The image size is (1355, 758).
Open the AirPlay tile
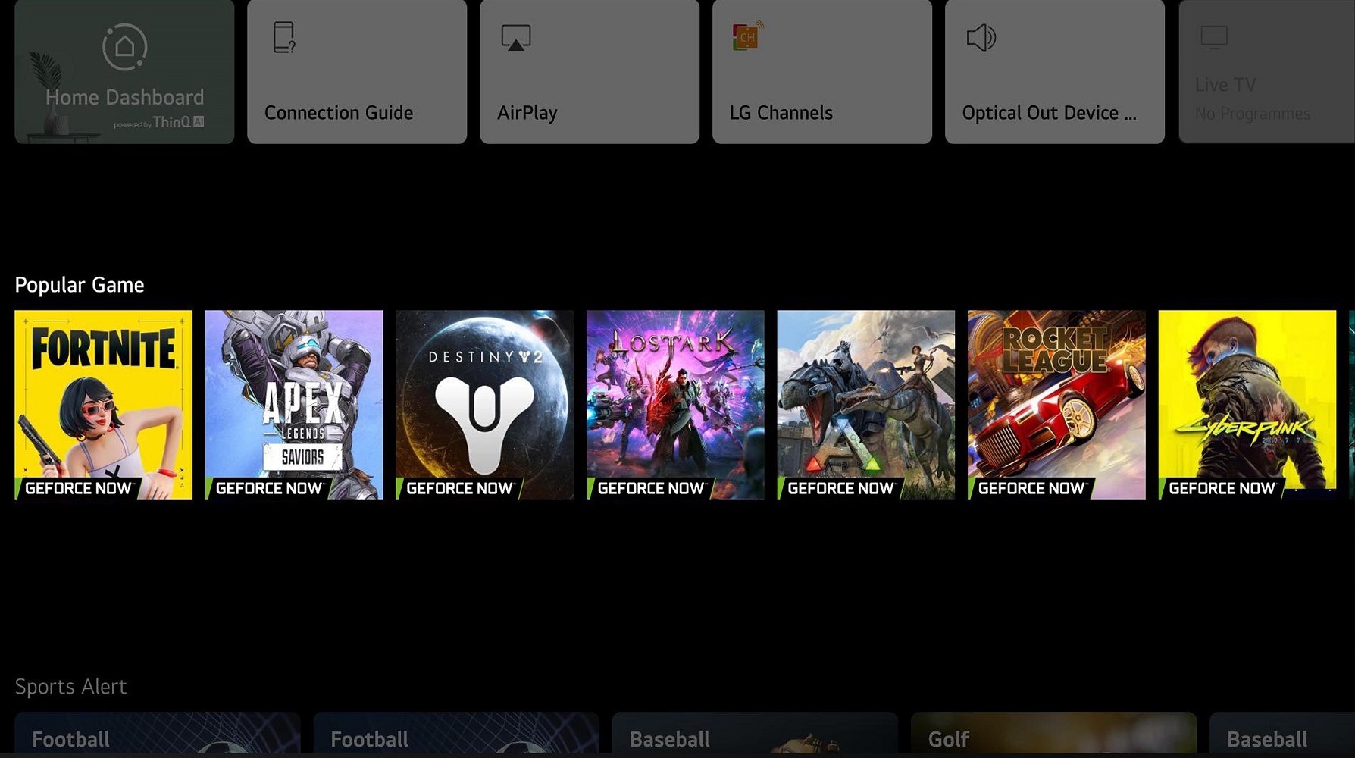(590, 71)
